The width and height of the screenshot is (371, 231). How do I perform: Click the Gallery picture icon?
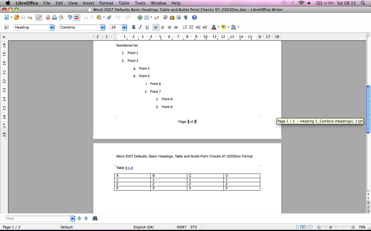coord(172,17)
